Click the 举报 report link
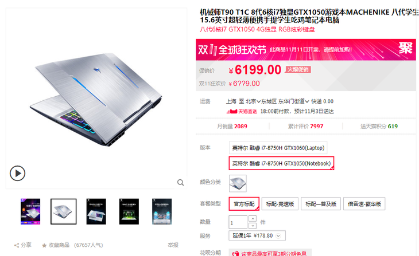Viewport: 419px width, 256px height. [173, 245]
